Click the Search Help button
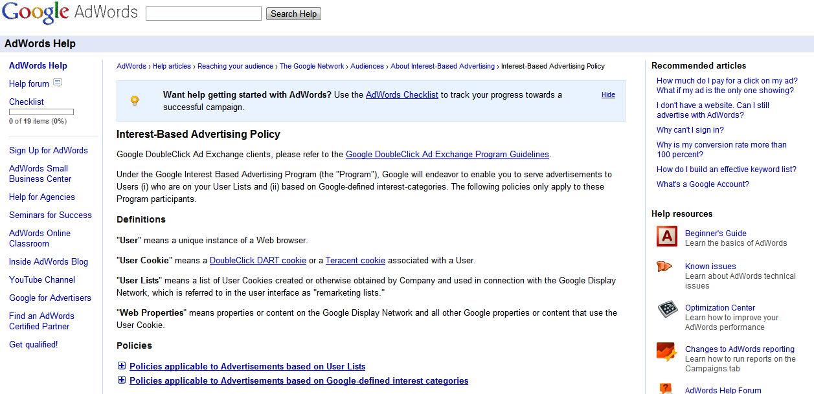The image size is (814, 394). [x=293, y=14]
